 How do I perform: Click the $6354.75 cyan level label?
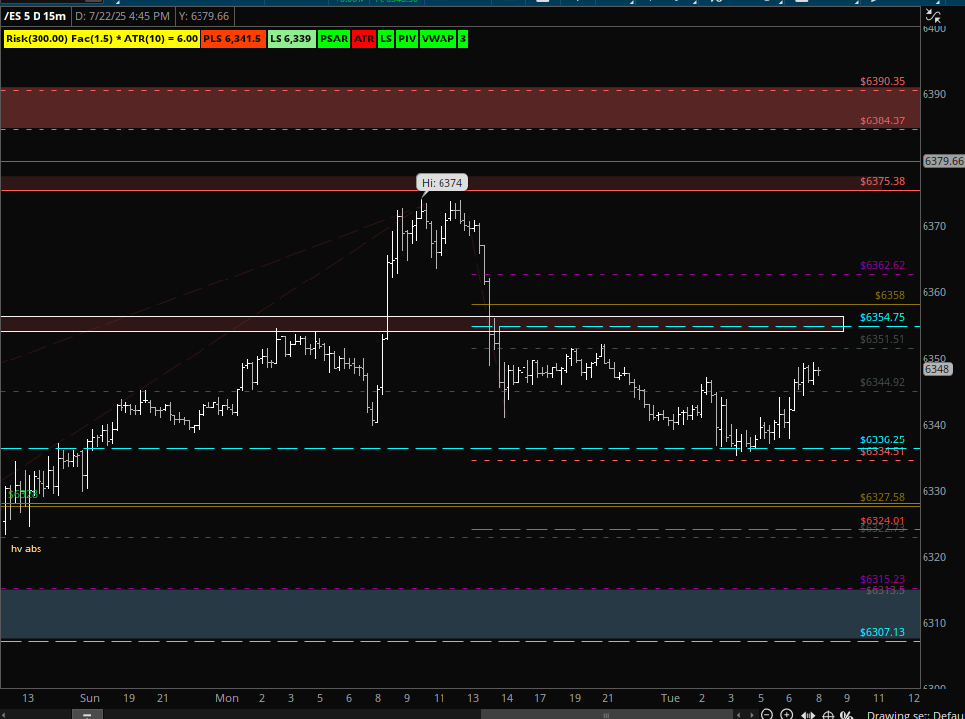(882, 317)
